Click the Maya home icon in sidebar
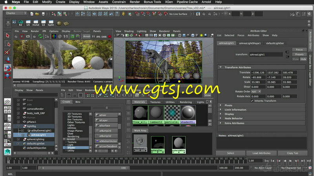Screen dimensions: 314x176 pyautogui.click(x=7, y=152)
